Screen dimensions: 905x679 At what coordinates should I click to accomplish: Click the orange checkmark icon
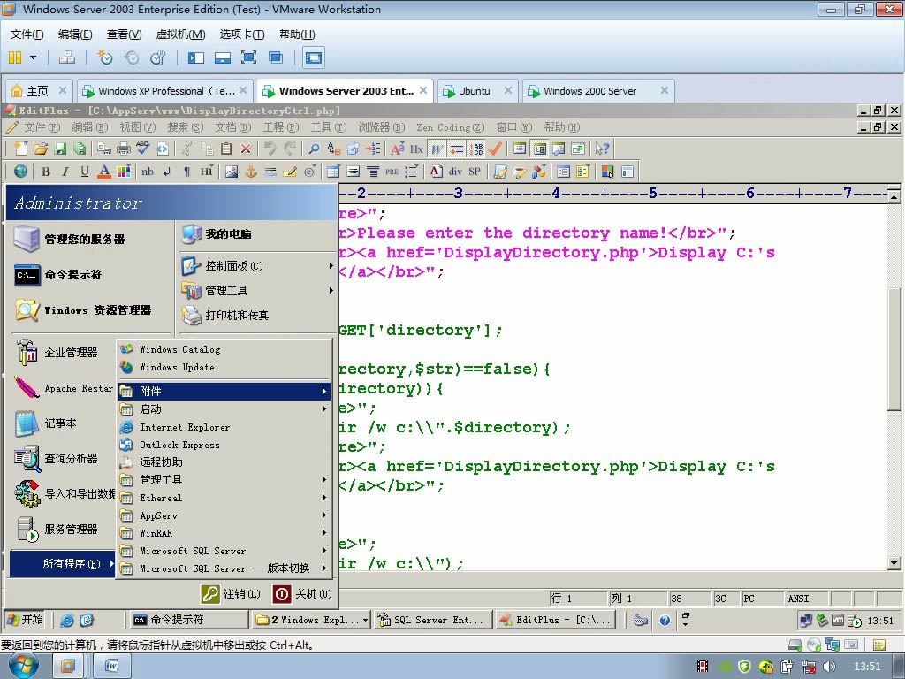(495, 149)
